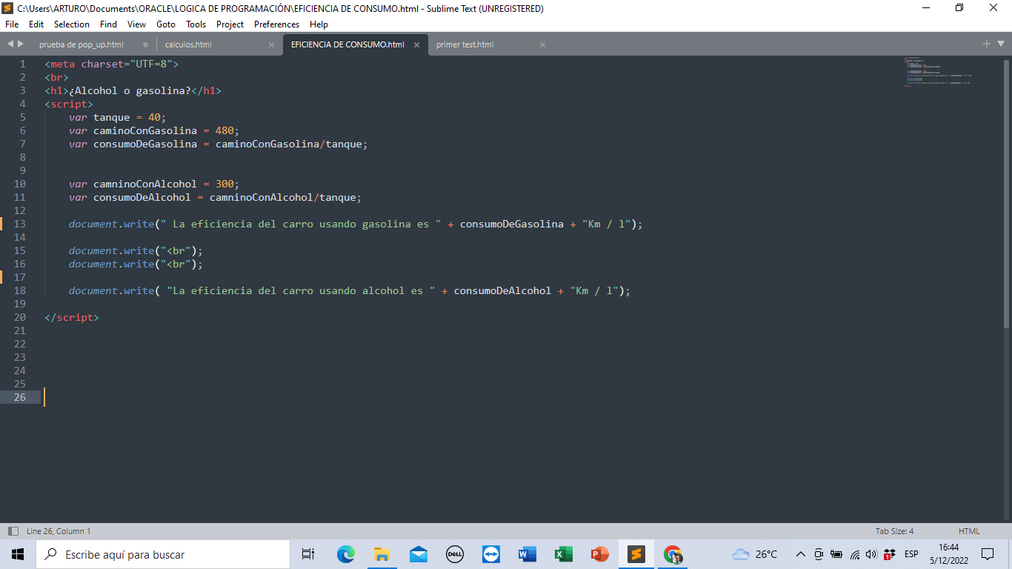1012x569 pixels.
Task: Open the volume control in tray
Action: pyautogui.click(x=870, y=554)
